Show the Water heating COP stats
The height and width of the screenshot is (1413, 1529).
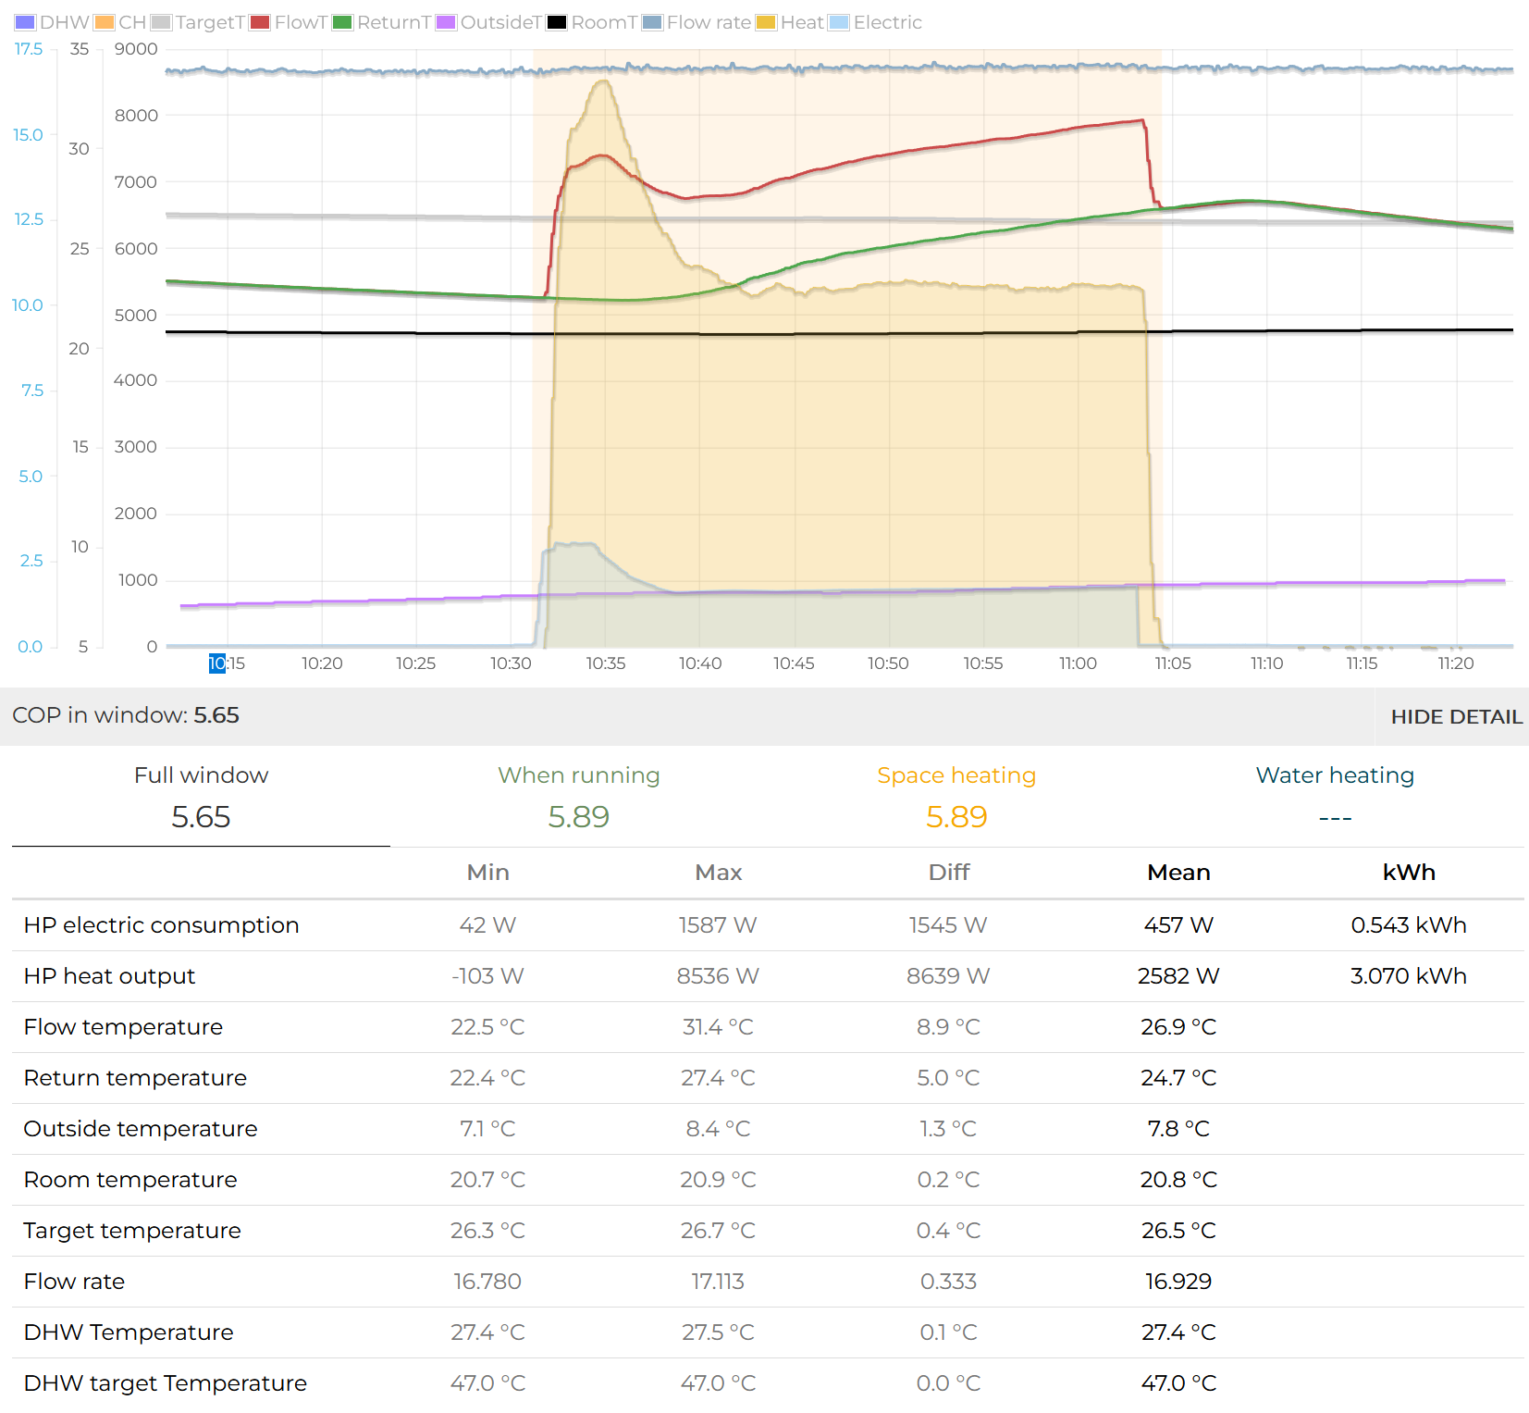[x=1334, y=797]
